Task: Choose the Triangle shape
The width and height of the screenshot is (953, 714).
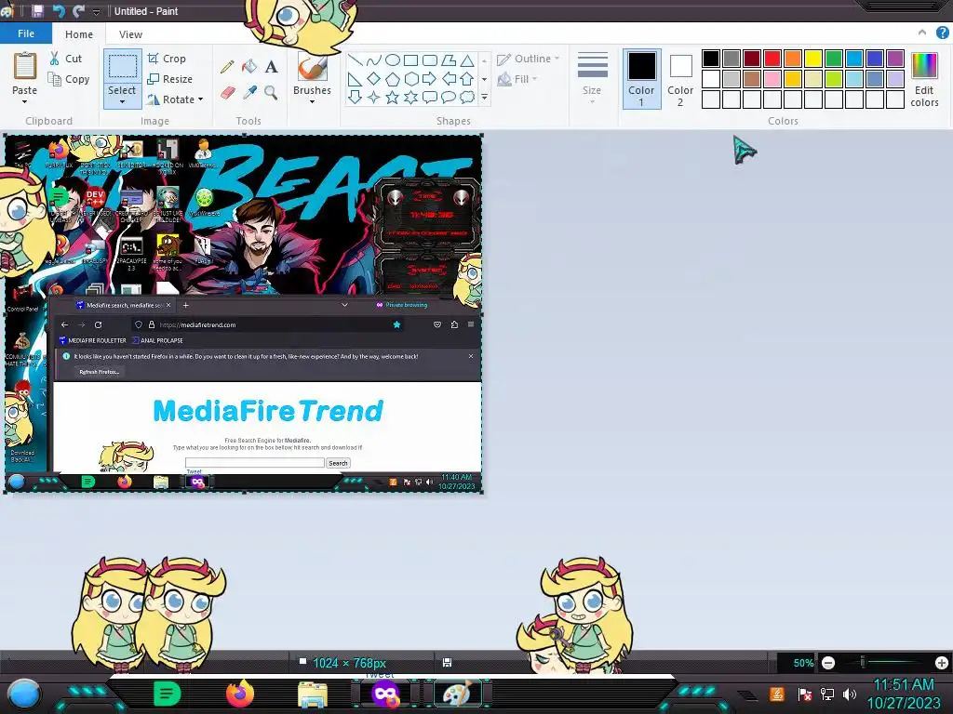Action: click(x=467, y=60)
